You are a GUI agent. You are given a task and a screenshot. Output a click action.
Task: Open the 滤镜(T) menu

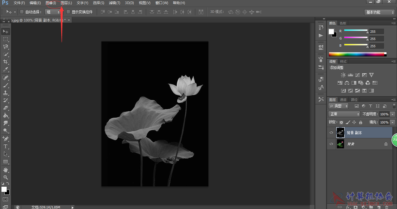[115, 3]
